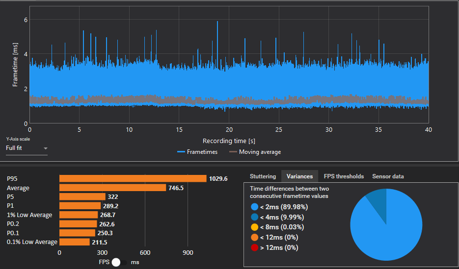Viewport: 459px width, 269px height.
Task: Click the Frametime [ms] axis title
Action: (15, 64)
